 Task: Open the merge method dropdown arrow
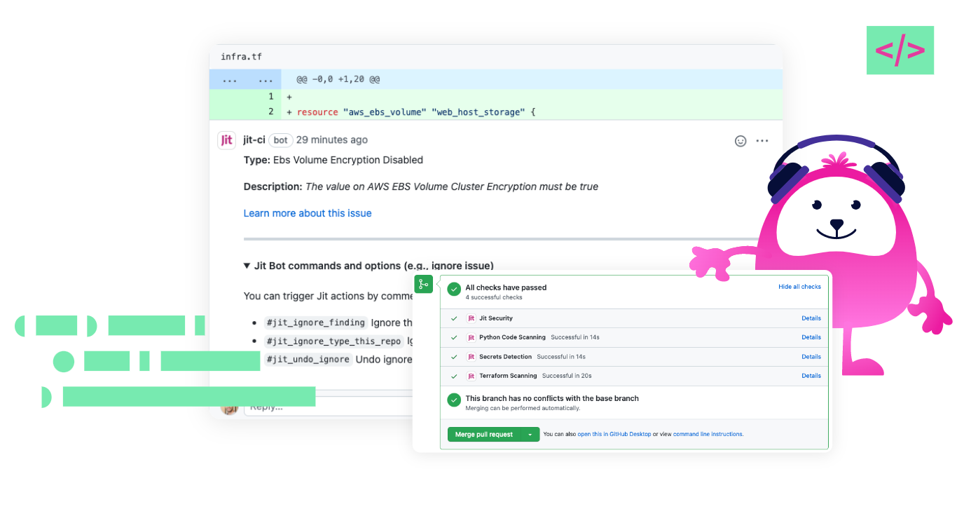pos(530,435)
